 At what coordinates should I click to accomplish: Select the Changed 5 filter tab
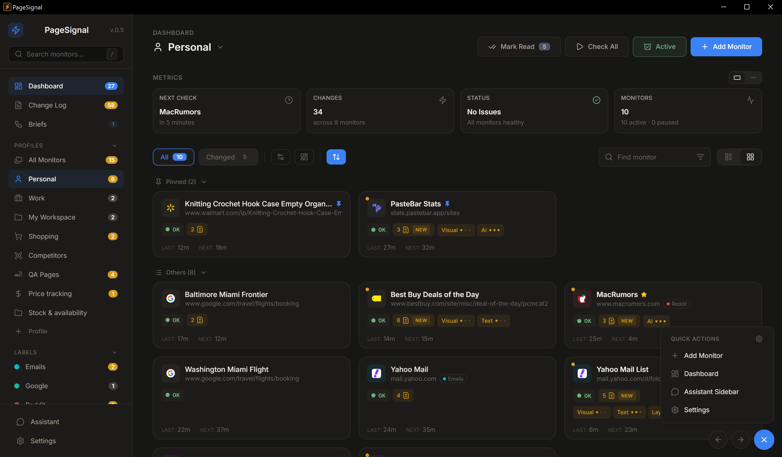tap(228, 157)
